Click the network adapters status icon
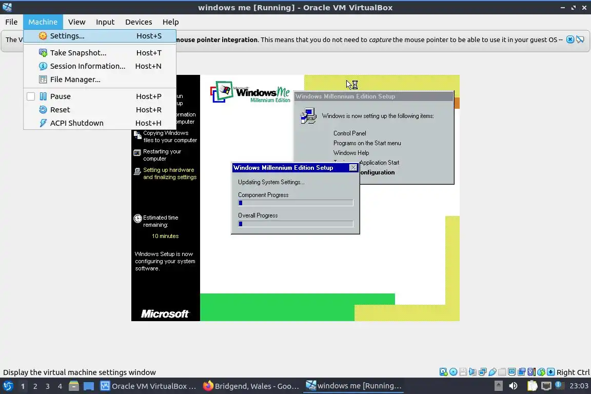 click(482, 372)
